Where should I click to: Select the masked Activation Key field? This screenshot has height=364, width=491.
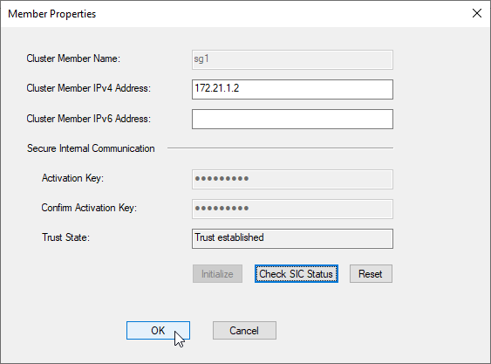pos(292,179)
